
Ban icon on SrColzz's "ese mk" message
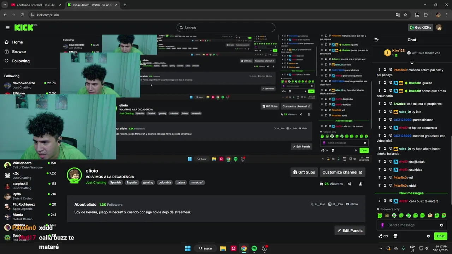point(391,104)
